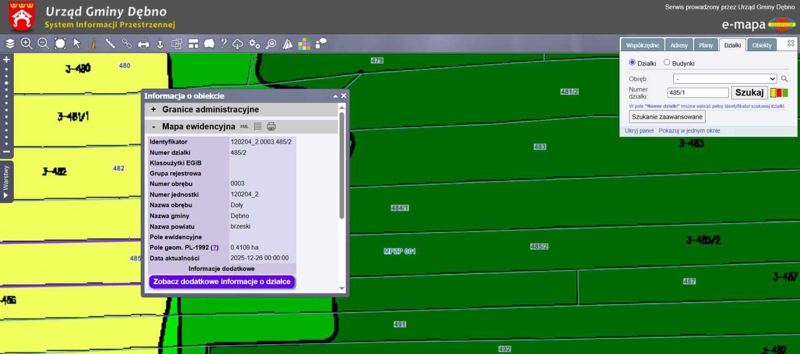Activate the yellow object info tool

(94, 43)
